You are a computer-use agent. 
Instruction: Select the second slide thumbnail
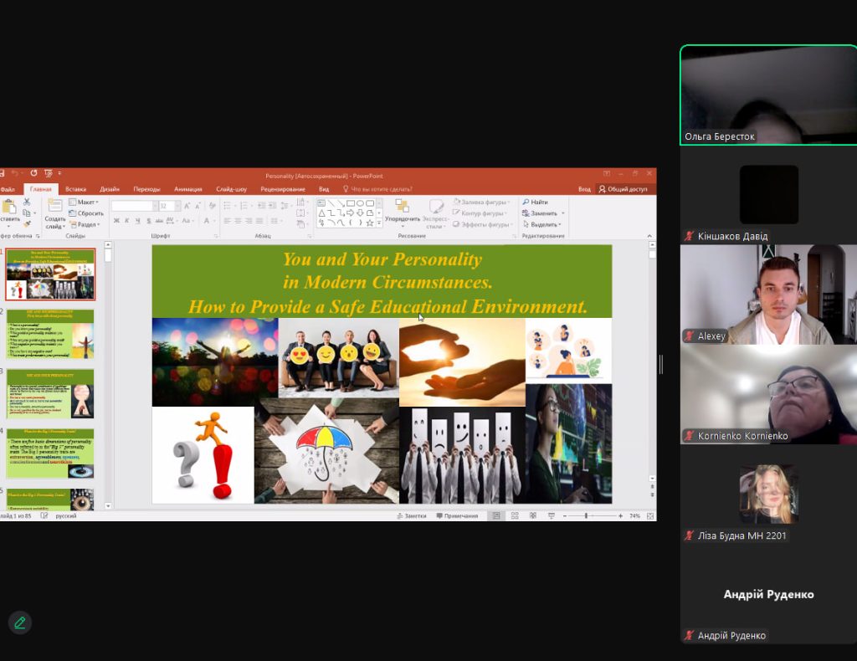pos(52,333)
